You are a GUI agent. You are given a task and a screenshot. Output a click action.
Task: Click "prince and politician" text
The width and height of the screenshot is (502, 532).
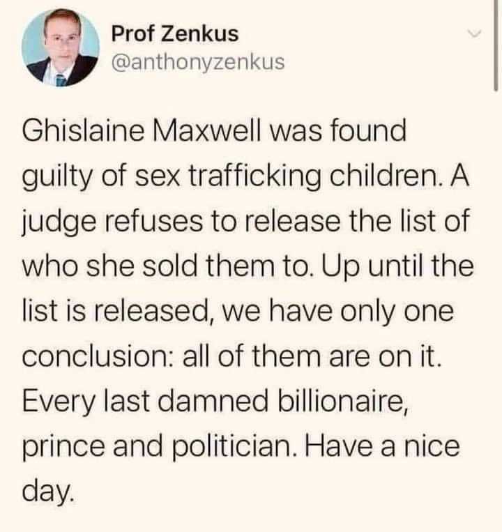click(158, 447)
